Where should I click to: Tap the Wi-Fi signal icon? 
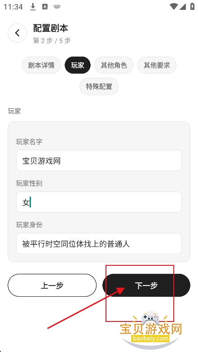(173, 6)
